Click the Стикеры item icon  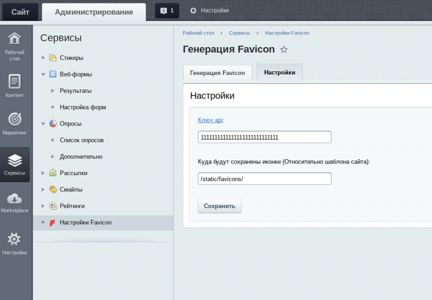[x=52, y=57]
